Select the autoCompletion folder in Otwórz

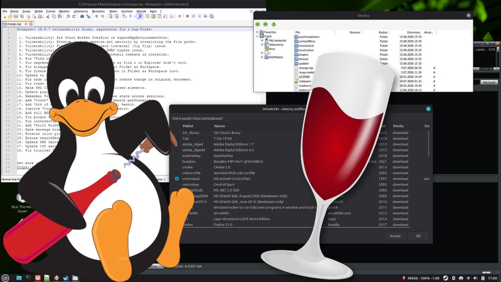pos(306,37)
